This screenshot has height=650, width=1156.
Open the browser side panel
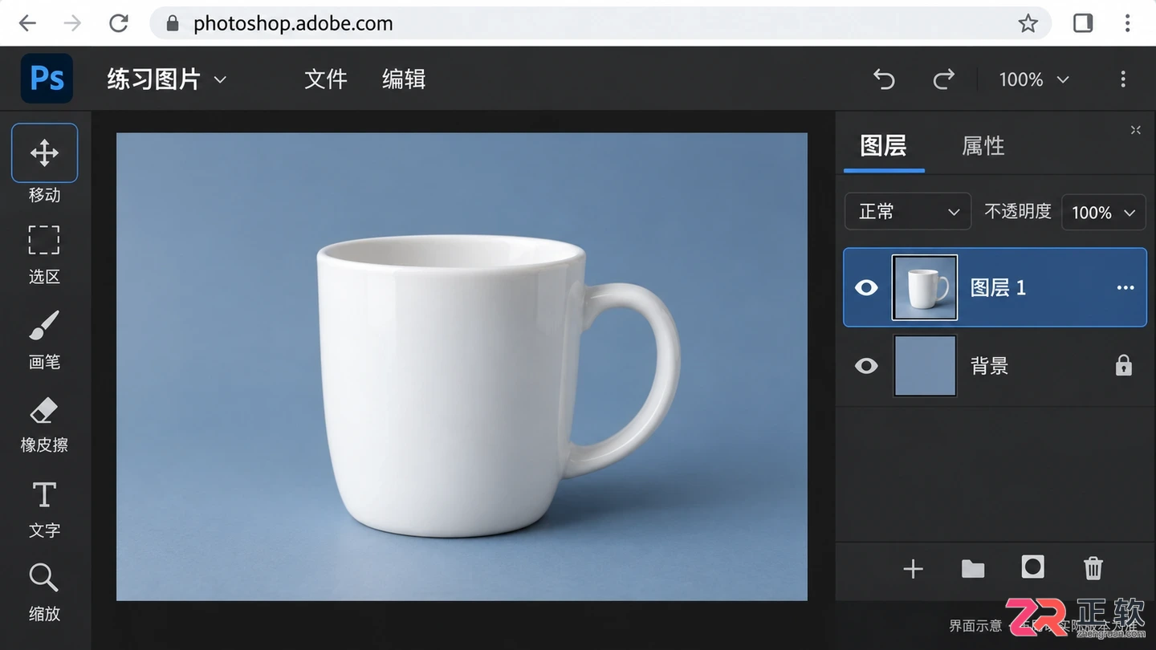[x=1083, y=23]
